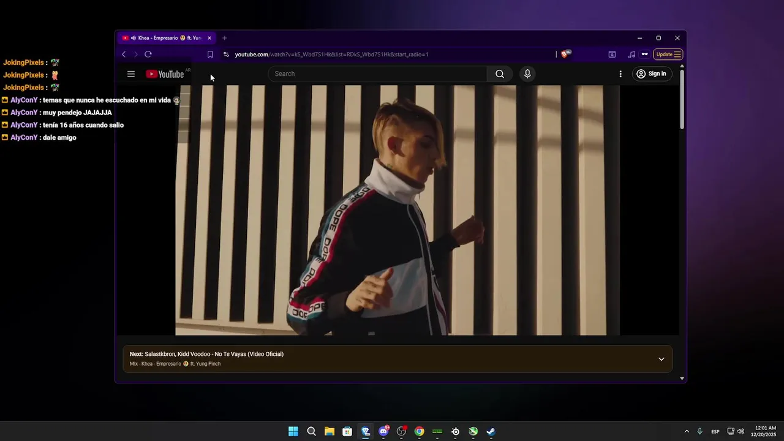This screenshot has width=784, height=441.
Task: Click Next: Salastkbron, Kidd Voodoo title
Action: tap(206, 354)
